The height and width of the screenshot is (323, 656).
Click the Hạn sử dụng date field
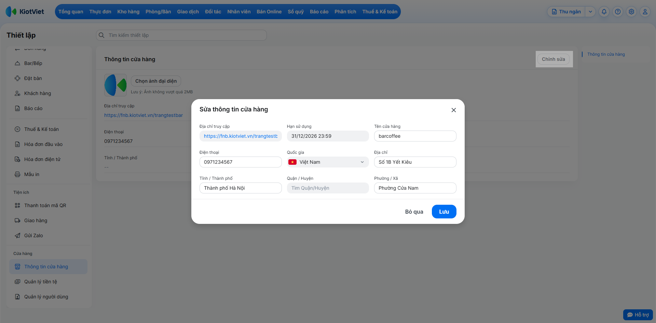point(328,136)
